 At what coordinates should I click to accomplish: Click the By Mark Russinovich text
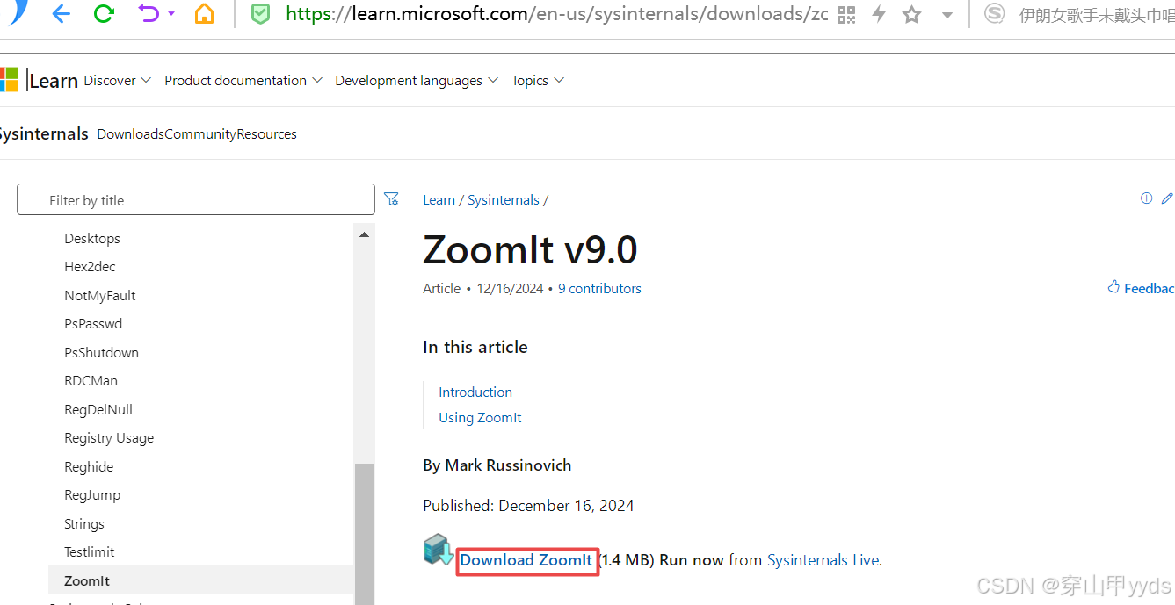497,465
